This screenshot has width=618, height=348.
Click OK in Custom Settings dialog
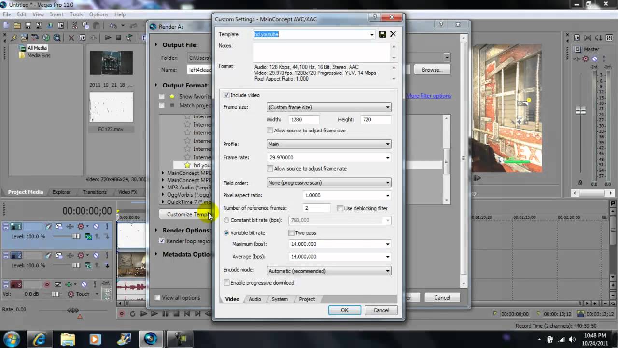coord(345,310)
